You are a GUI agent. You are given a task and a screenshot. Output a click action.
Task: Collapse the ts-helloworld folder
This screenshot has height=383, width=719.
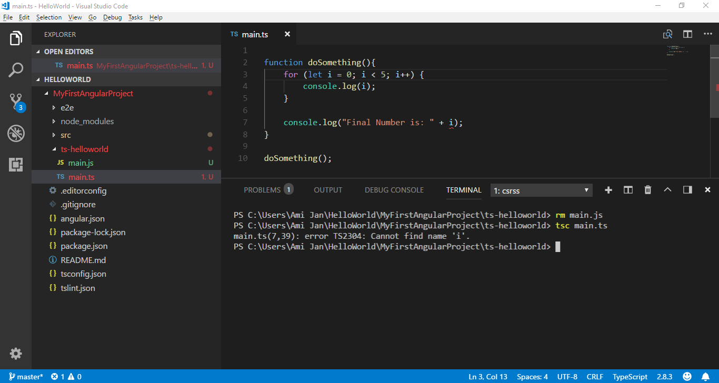click(x=126, y=149)
